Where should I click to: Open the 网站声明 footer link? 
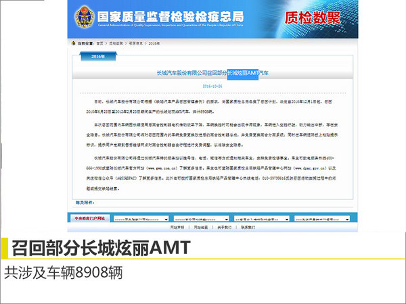[x=177, y=228]
